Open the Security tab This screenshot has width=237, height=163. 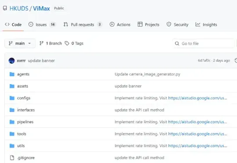click(177, 25)
